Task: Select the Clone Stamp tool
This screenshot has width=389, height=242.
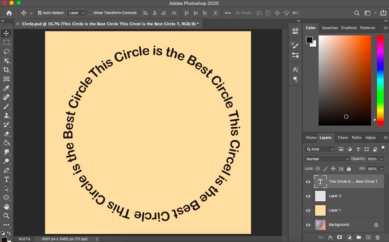Action: pos(6,115)
